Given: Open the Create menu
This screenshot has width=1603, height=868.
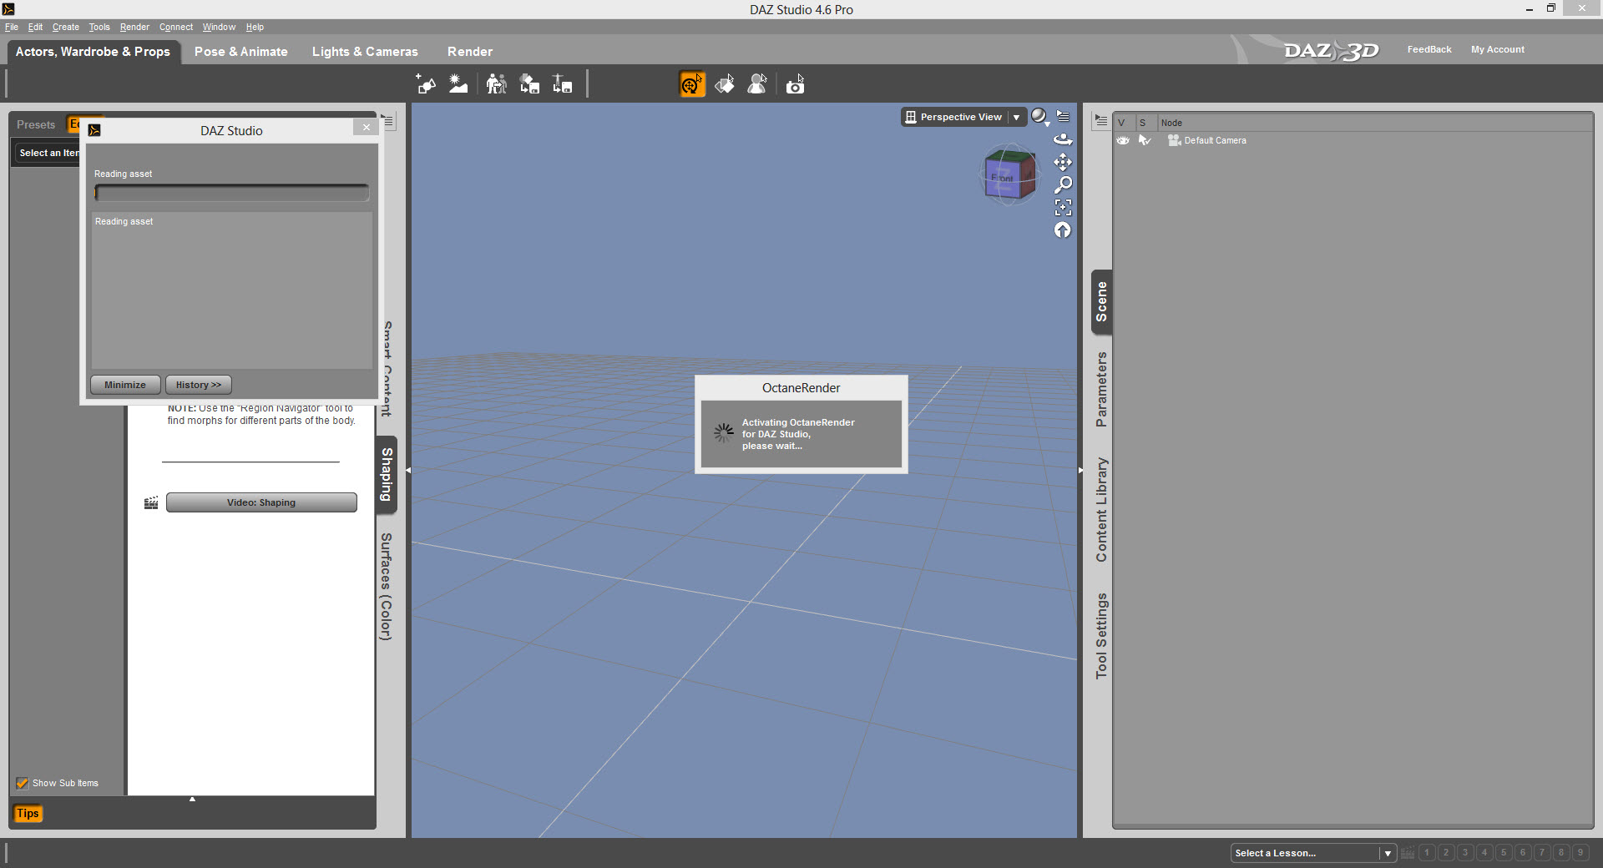Looking at the screenshot, I should pos(66,27).
